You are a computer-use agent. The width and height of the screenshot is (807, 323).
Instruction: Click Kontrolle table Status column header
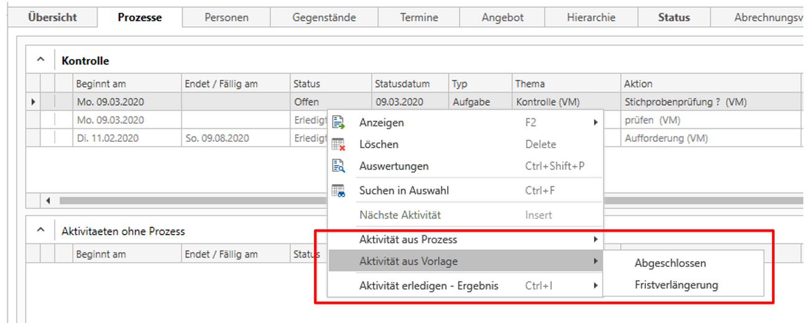click(x=331, y=84)
